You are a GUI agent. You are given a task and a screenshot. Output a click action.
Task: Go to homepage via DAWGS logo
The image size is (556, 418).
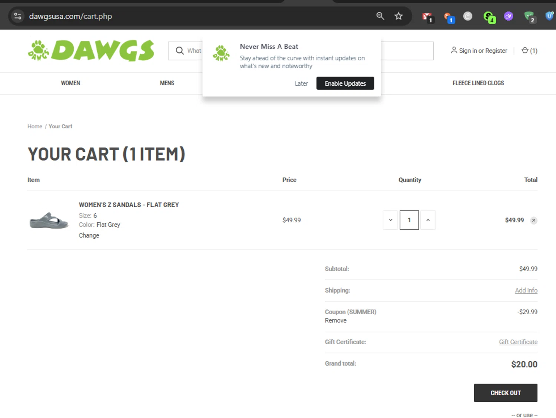pyautogui.click(x=91, y=50)
